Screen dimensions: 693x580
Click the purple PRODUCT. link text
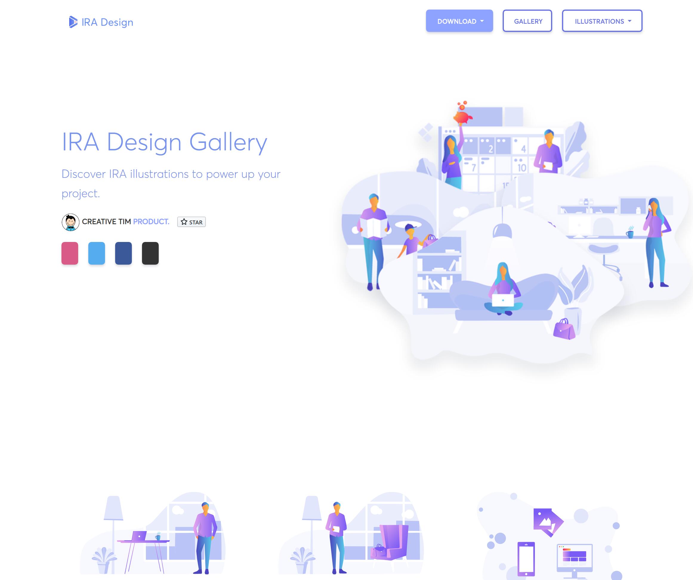click(151, 221)
